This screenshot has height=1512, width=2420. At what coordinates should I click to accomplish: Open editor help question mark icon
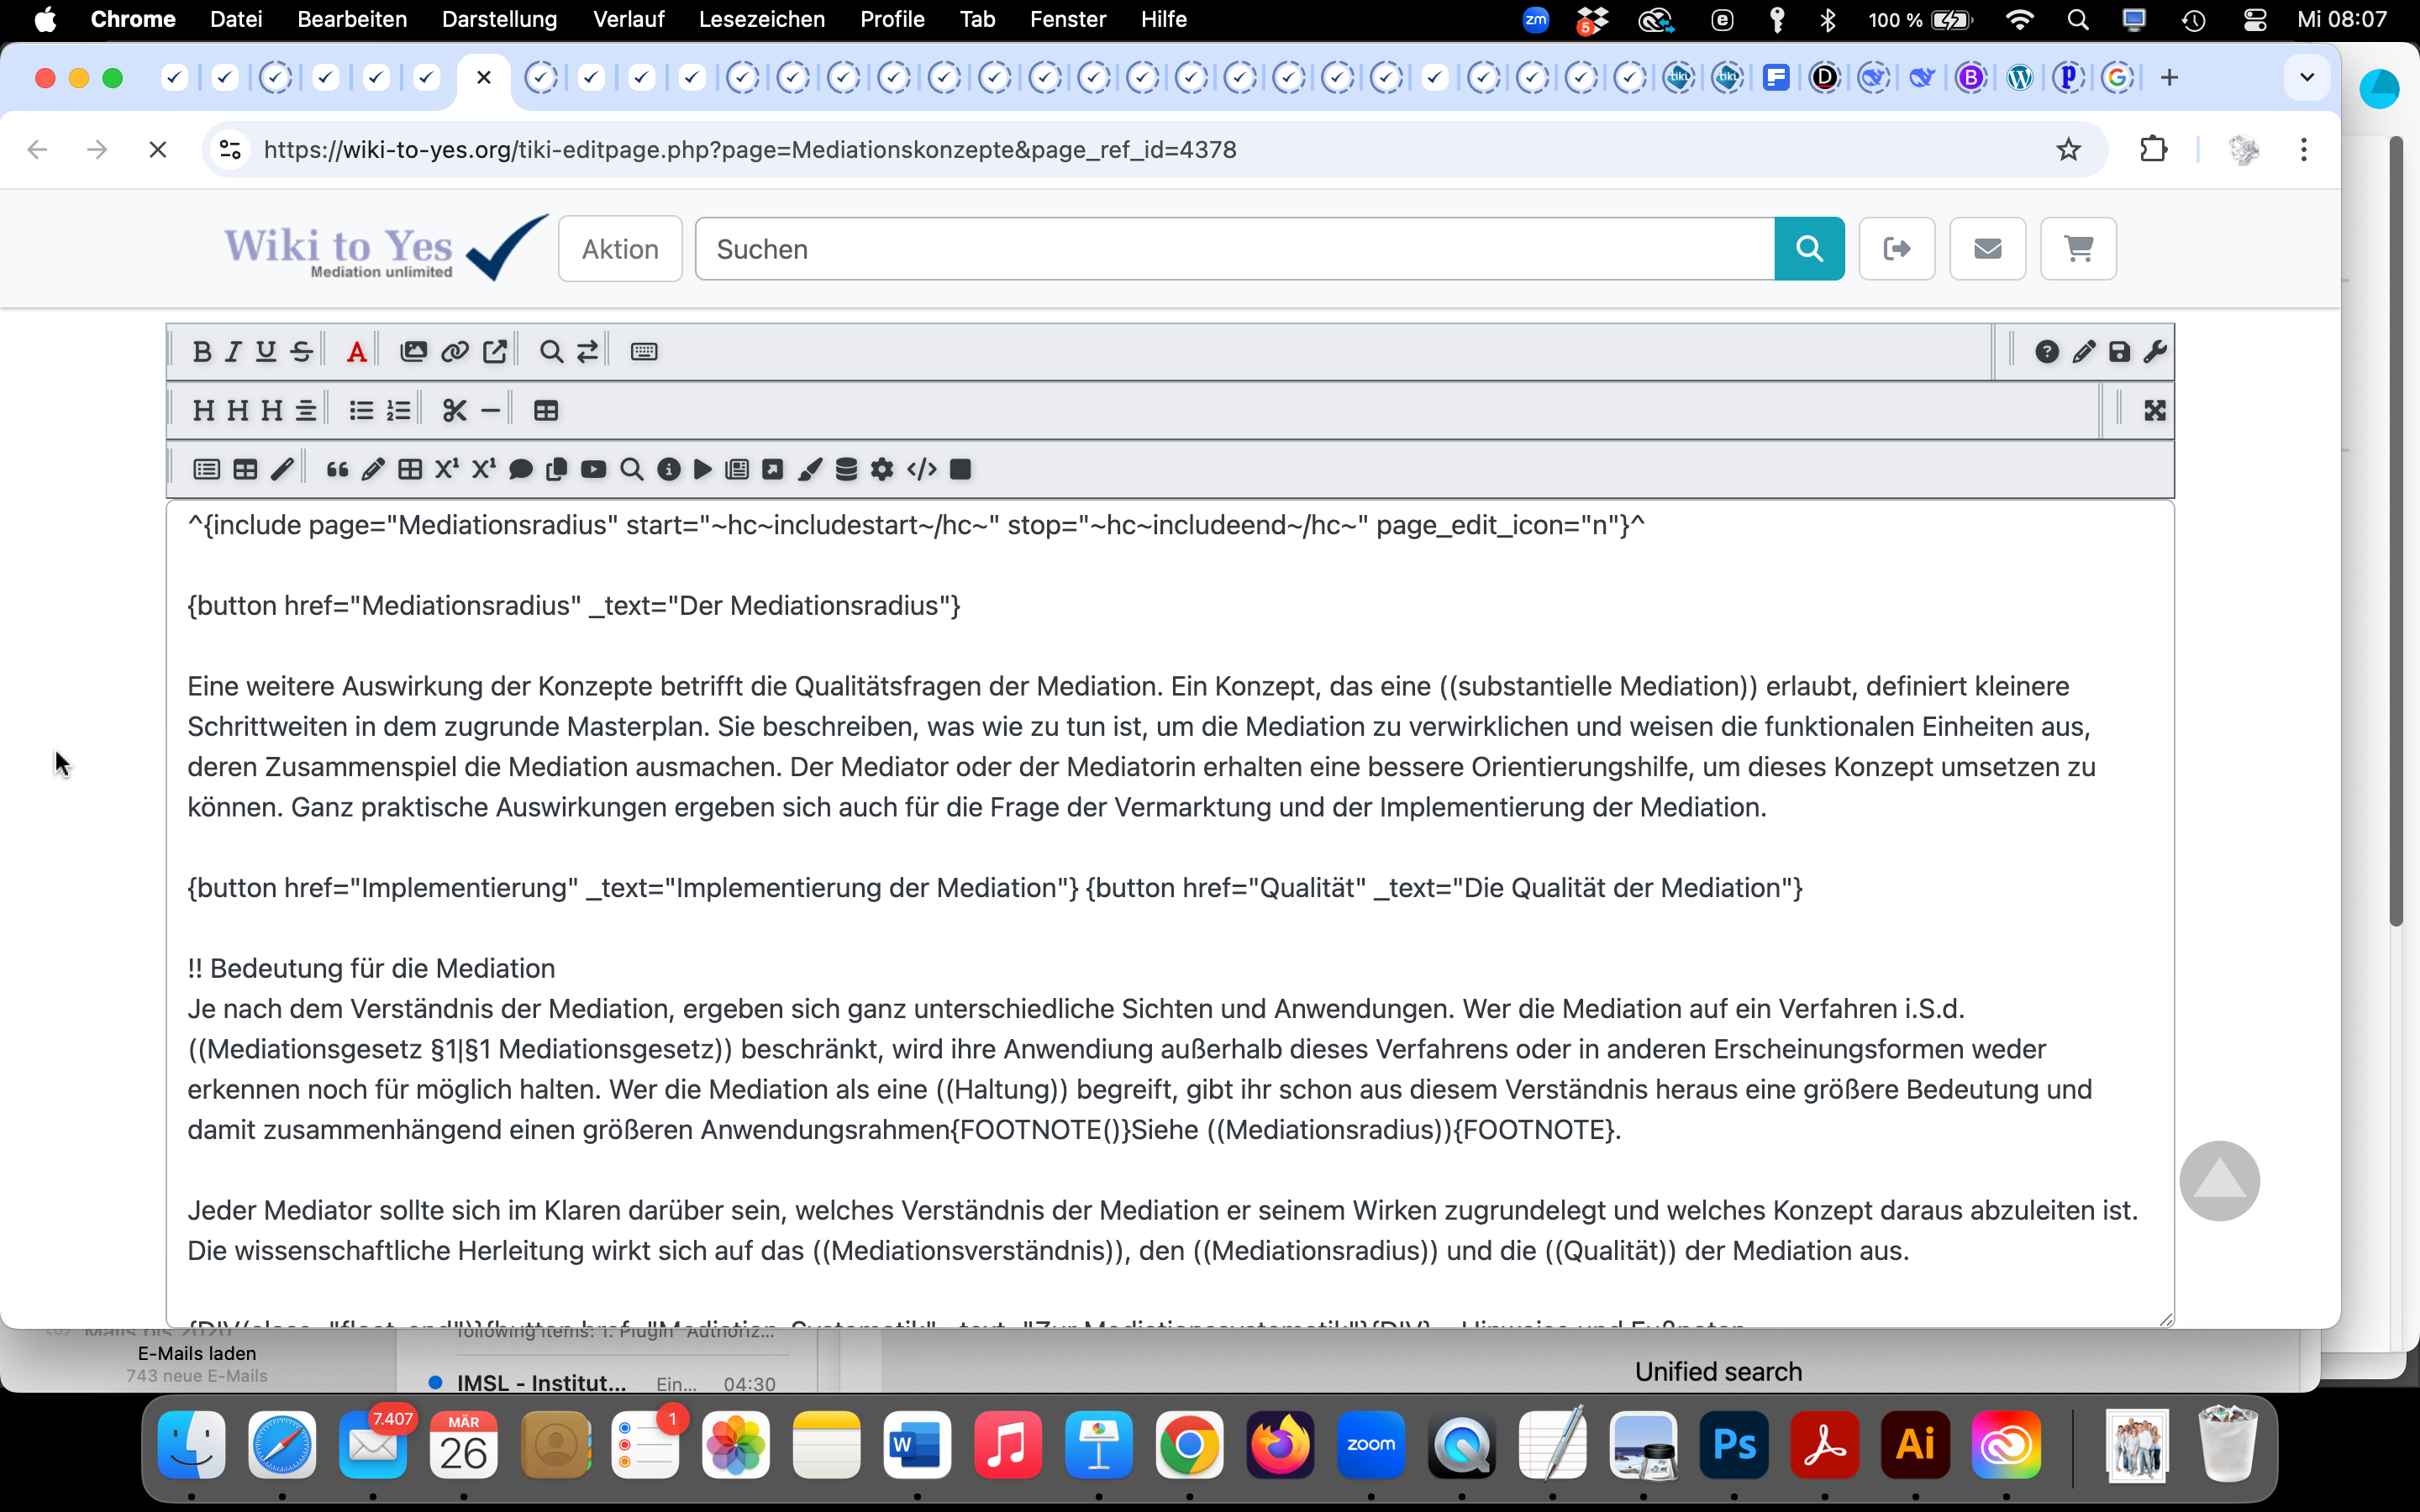point(2046,352)
